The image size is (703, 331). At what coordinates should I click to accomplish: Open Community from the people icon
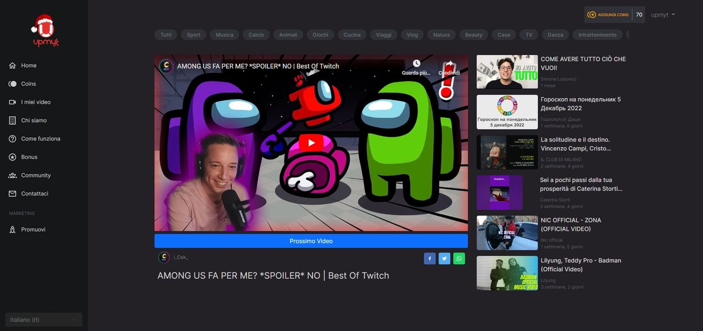click(x=12, y=175)
